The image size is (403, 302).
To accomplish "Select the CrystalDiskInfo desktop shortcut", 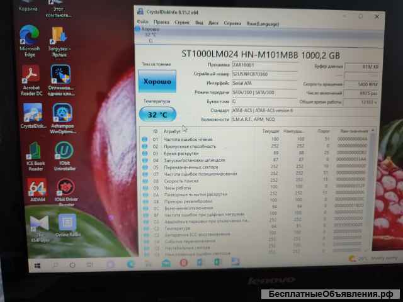I will click(33, 116).
